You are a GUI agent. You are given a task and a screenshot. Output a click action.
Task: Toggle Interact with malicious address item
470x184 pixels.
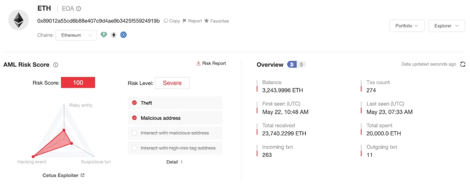click(134, 133)
